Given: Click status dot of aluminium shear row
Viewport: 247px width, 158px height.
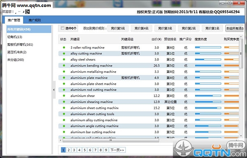Looking at the screenshot, I should point(64,96).
